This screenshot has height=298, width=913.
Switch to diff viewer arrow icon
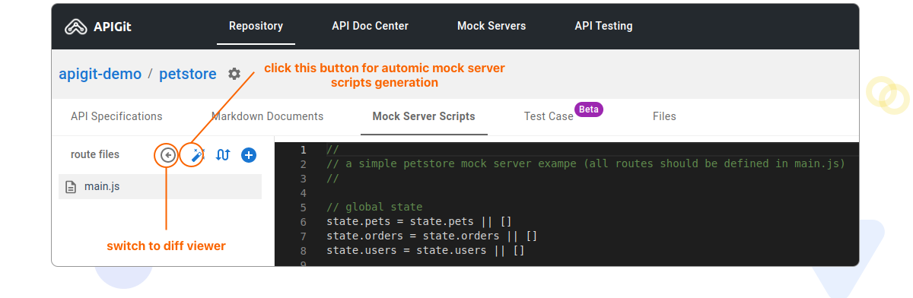[167, 155]
